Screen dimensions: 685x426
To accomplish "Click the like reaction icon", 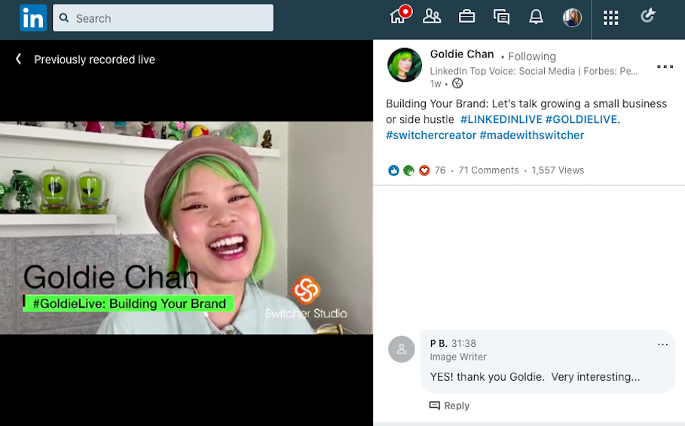I will 393,170.
